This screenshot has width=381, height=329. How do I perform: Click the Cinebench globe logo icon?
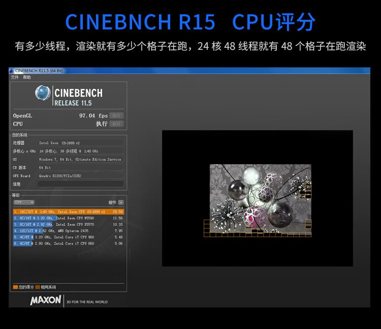[x=43, y=93]
